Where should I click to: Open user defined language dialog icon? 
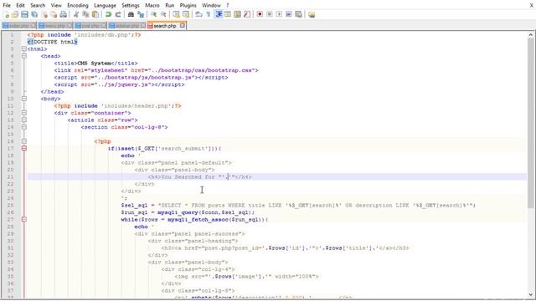(228, 14)
